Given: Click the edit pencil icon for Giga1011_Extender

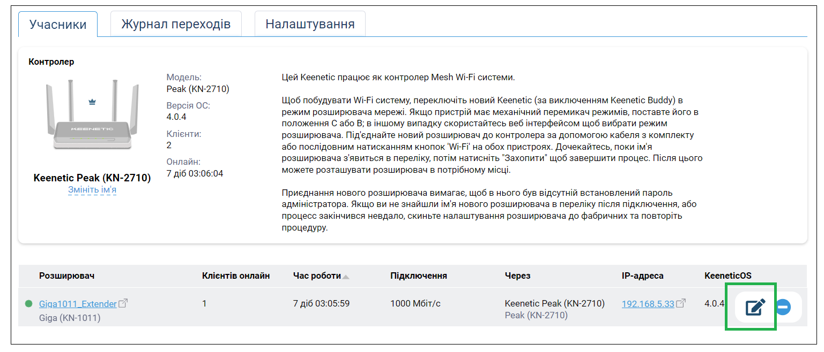Looking at the screenshot, I should (756, 307).
